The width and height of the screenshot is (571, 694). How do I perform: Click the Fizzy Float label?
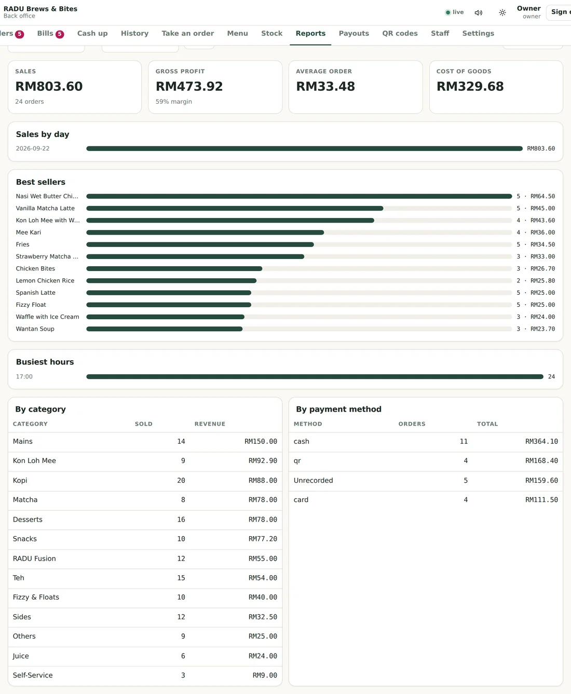tap(31, 305)
